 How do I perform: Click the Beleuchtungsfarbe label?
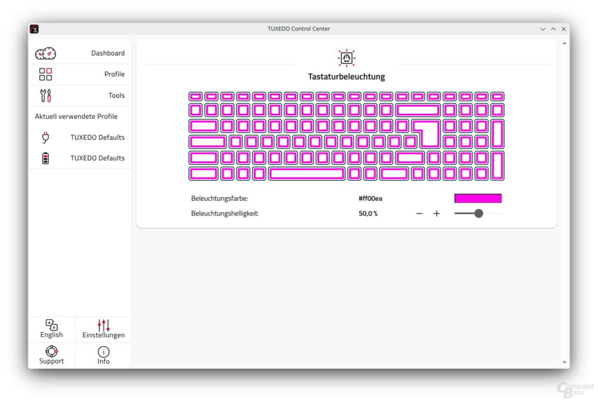click(220, 198)
